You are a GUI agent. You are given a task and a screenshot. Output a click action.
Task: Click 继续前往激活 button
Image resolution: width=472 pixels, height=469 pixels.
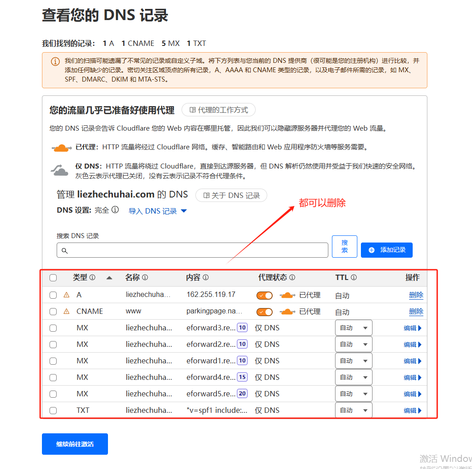tap(75, 444)
